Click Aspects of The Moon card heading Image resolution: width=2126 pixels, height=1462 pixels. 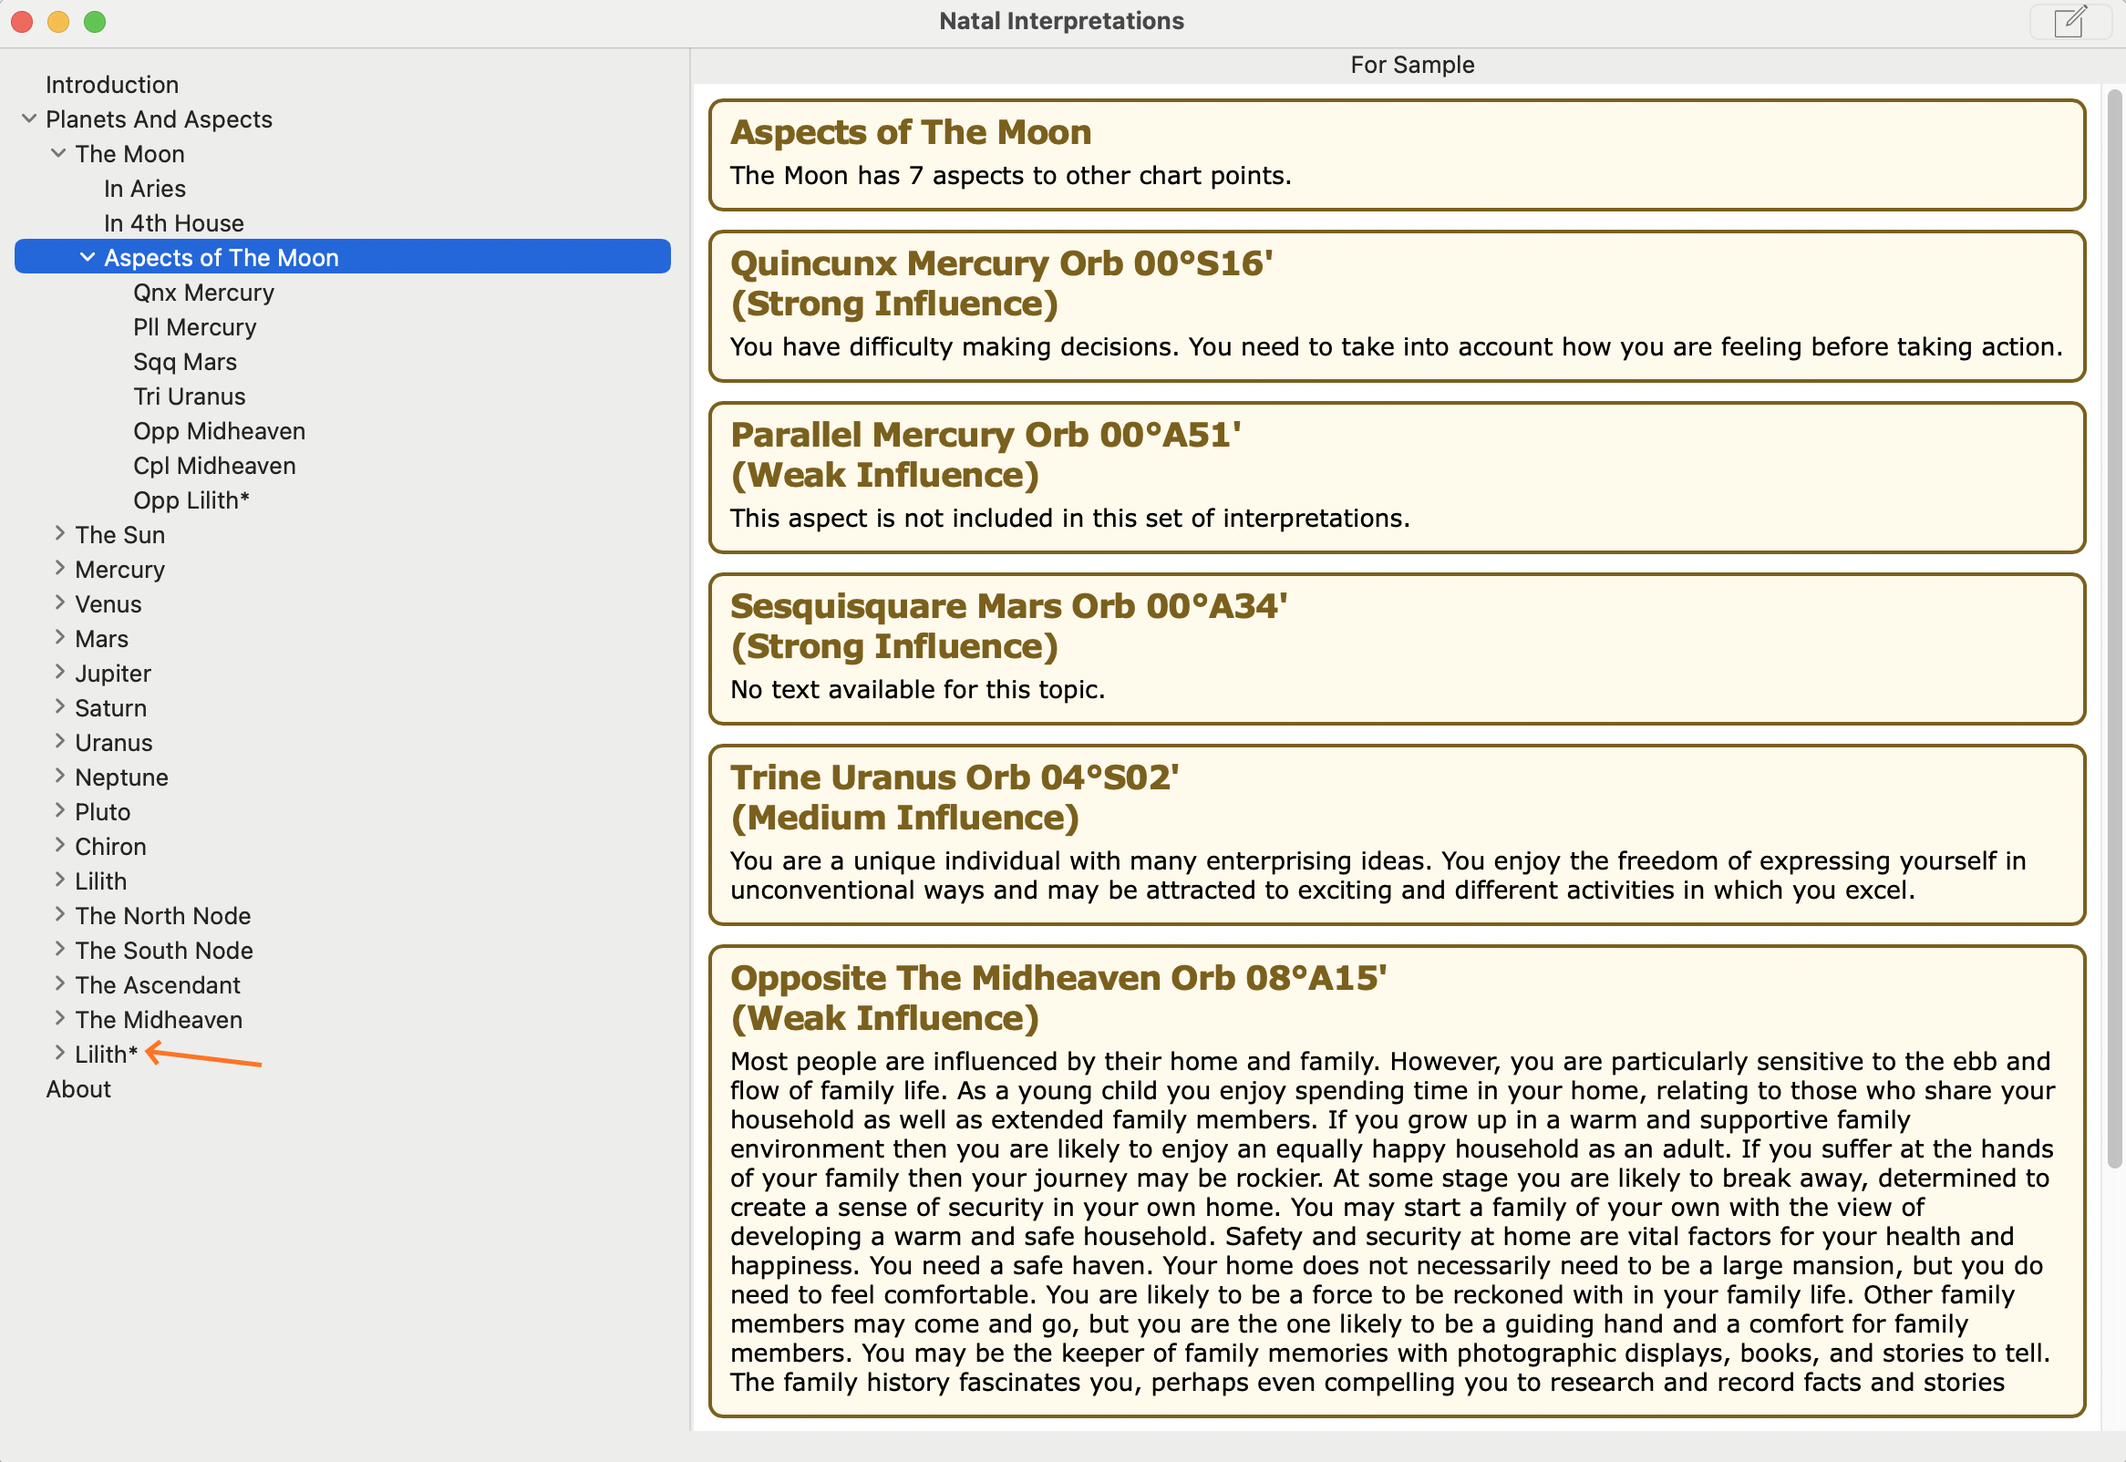(x=911, y=133)
